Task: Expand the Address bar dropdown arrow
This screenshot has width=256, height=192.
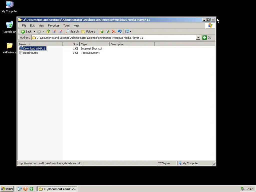Action: [x=198, y=37]
